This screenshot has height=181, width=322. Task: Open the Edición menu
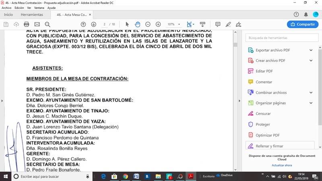click(x=19, y=8)
